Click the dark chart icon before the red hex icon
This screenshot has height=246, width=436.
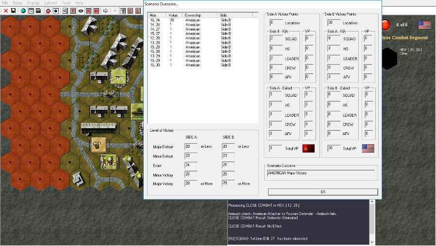38,11
